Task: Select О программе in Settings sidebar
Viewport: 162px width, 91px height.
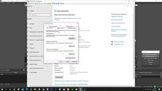Action: 33,72
